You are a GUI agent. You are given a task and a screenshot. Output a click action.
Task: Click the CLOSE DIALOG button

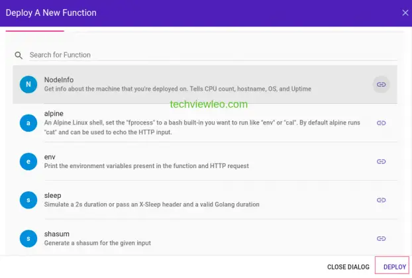click(348, 267)
